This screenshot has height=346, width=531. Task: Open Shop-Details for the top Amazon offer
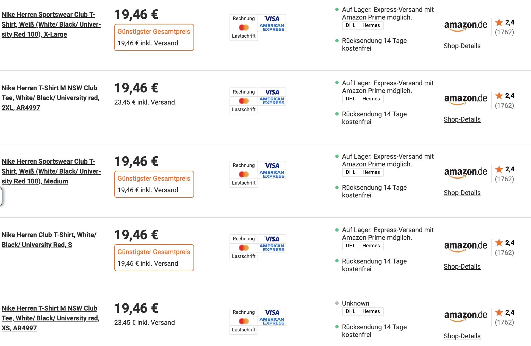462,46
